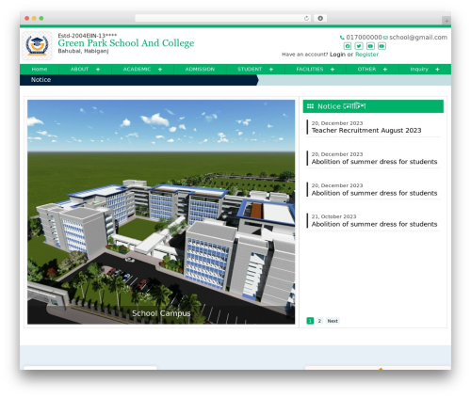The width and height of the screenshot is (471, 398).
Task: Open the 21, October 2023 summer dress notice
Action: point(374,224)
